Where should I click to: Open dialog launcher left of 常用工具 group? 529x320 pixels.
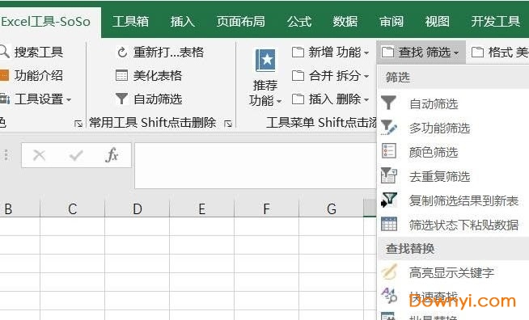click(x=78, y=124)
